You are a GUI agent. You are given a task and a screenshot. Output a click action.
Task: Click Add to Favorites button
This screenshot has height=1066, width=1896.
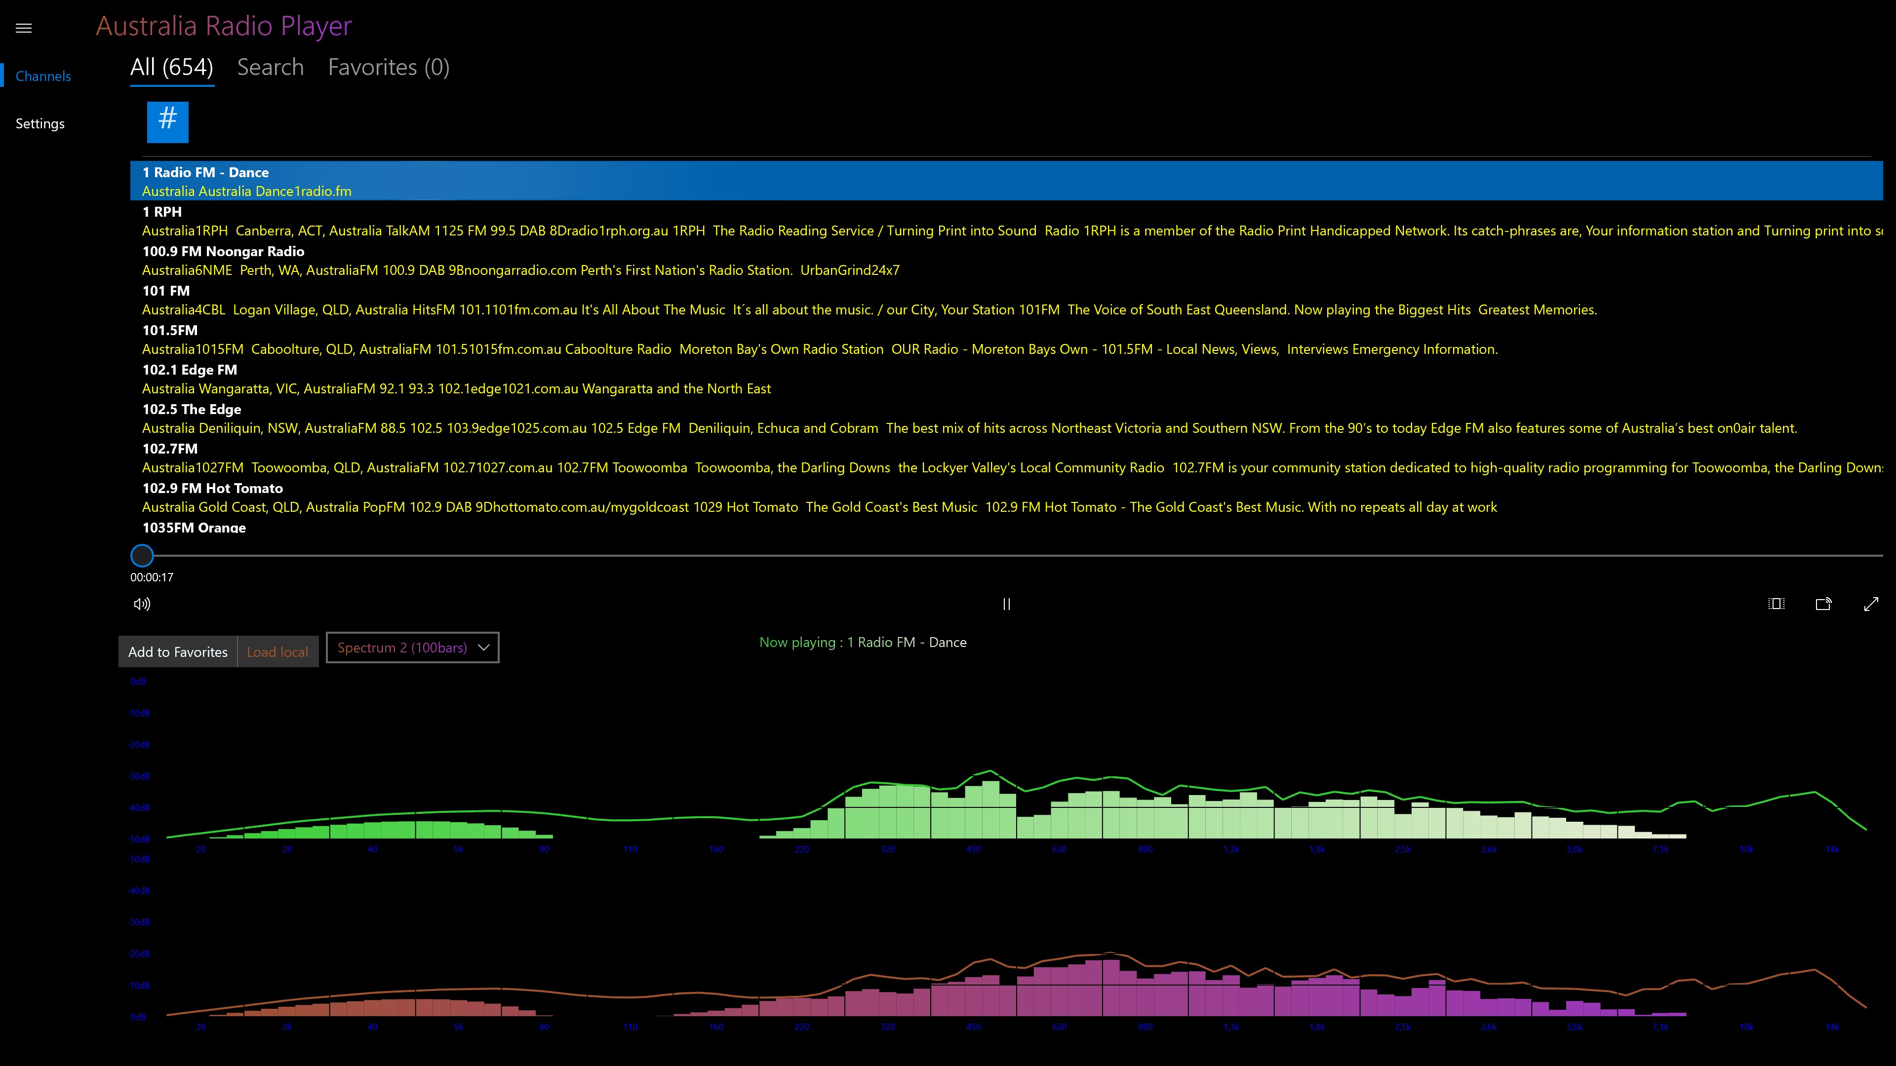(177, 652)
